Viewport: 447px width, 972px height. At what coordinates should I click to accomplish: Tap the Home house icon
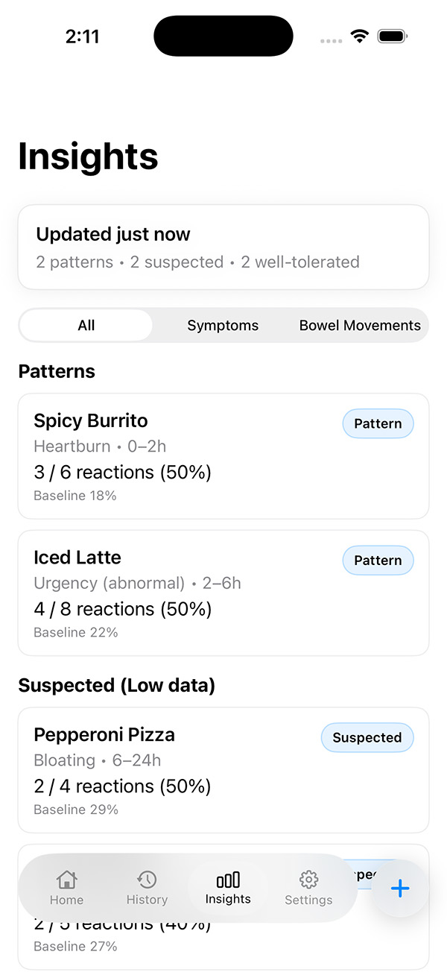click(66, 880)
